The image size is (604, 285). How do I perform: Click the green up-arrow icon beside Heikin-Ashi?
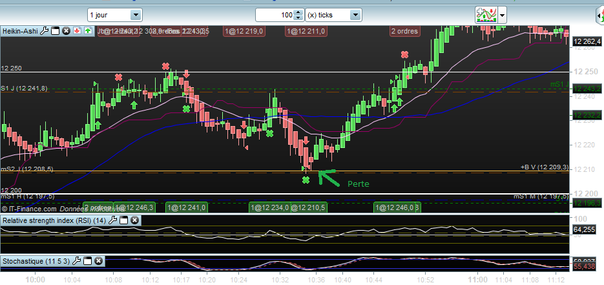pos(89,31)
